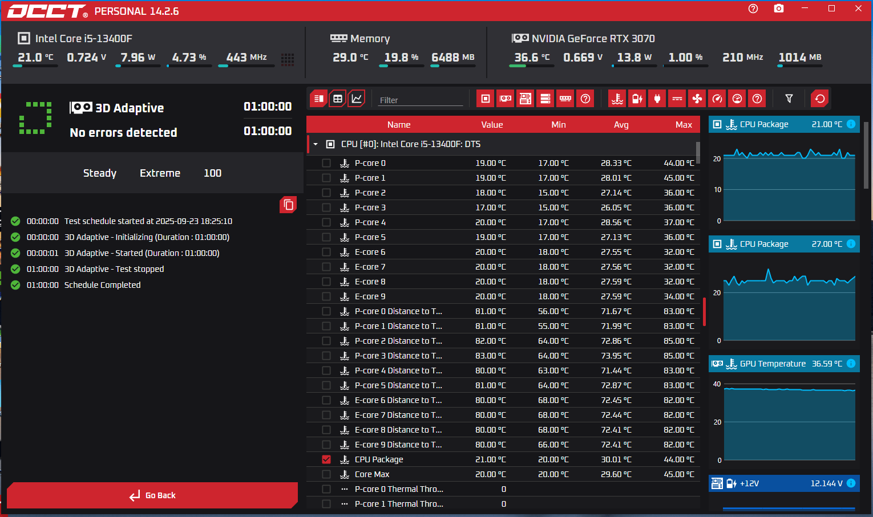Sort the table by Avg column
The image size is (873, 517).
point(621,125)
